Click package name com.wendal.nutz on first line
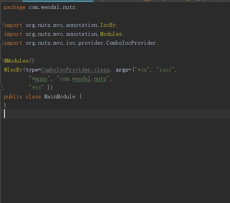Image resolution: width=230 pixels, height=203 pixels. tap(52, 7)
